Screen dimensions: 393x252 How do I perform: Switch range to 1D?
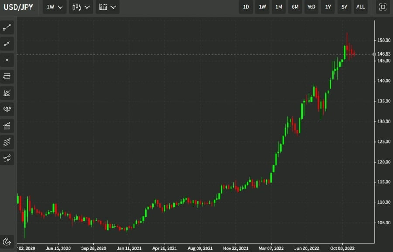(246, 7)
